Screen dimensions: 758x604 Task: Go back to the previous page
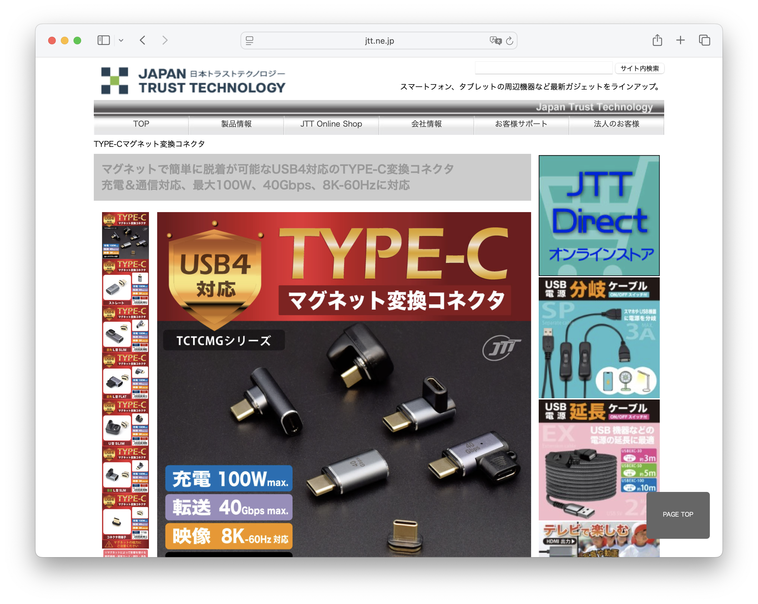click(142, 41)
